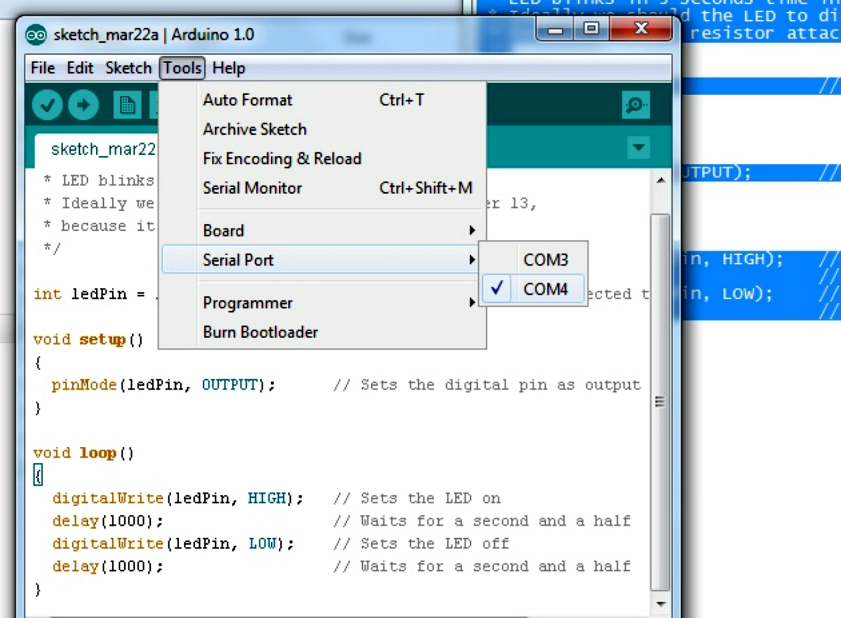
Task: Click 'in, HIGH);' in background window
Action: (x=732, y=259)
